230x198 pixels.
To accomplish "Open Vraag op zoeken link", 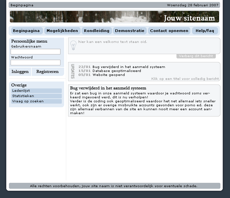I will 36,101.
